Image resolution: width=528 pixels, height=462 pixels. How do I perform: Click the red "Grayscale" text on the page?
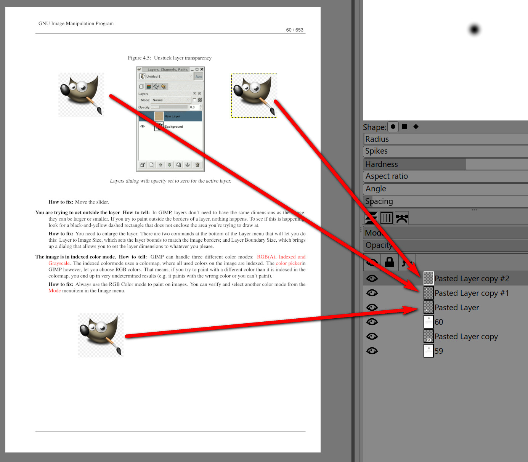(59, 263)
